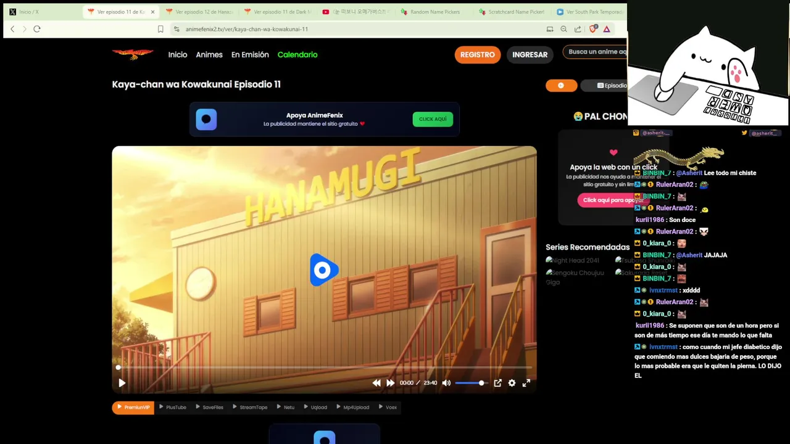Viewport: 790px width, 444px height.
Task: Open the Episodios list button
Action: click(605, 86)
